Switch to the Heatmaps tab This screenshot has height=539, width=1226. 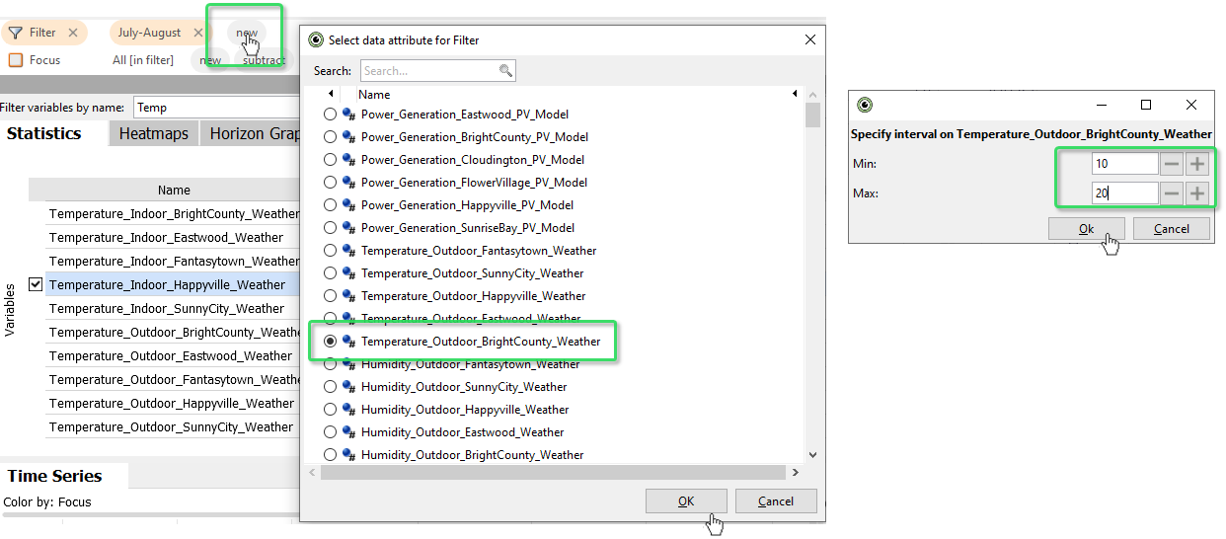(153, 133)
